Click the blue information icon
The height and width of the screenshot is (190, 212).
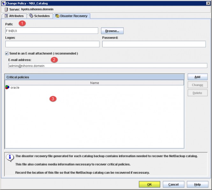10,157
